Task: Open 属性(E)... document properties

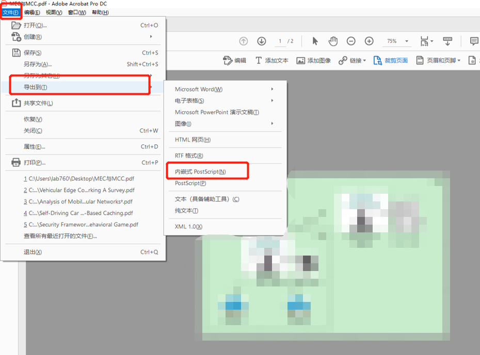Action: coord(83,147)
